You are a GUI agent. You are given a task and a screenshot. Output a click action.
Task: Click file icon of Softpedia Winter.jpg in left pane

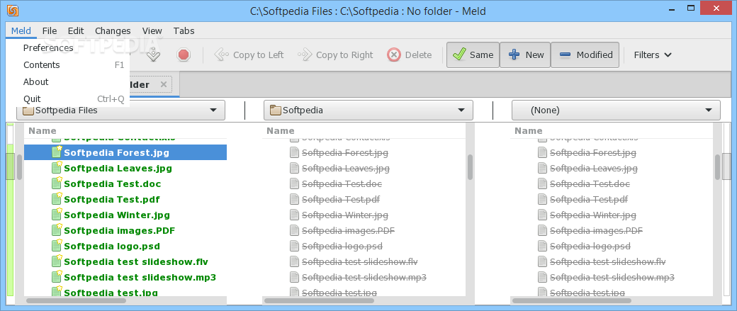point(57,214)
